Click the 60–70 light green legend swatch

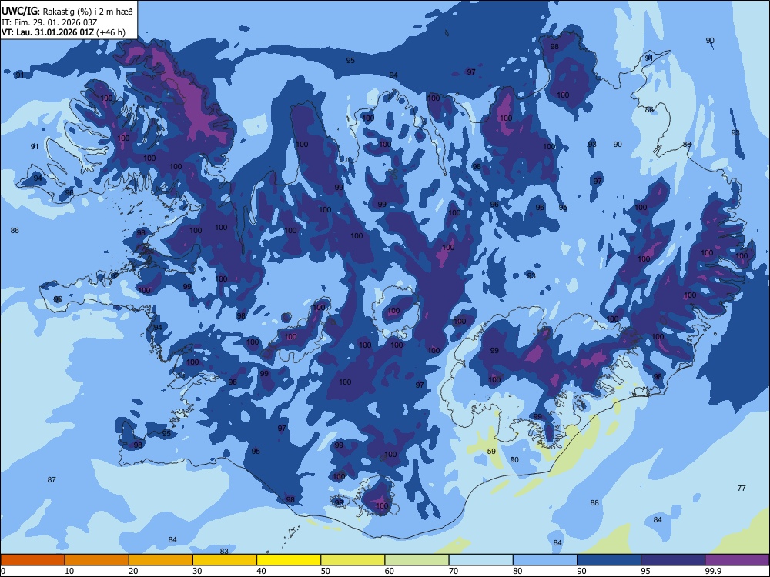pyautogui.click(x=417, y=560)
